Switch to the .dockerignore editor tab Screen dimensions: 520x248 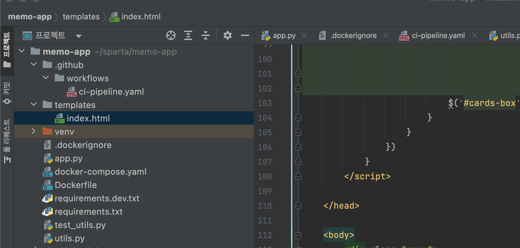coord(353,36)
